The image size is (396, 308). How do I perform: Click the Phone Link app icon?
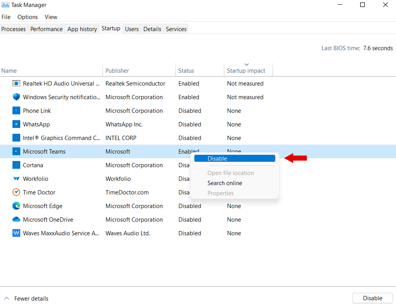click(x=16, y=110)
